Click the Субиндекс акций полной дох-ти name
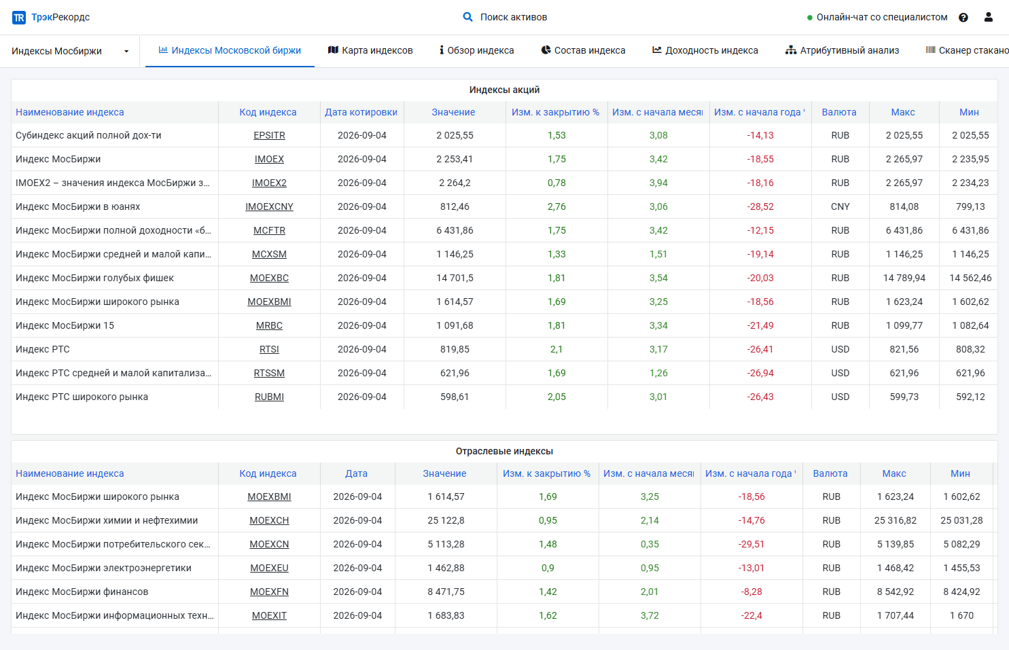Viewport: 1009px width, 650px height. (x=88, y=135)
